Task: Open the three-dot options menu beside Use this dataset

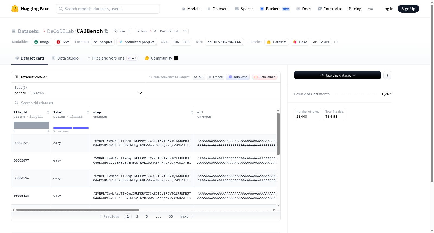Action: [387, 75]
